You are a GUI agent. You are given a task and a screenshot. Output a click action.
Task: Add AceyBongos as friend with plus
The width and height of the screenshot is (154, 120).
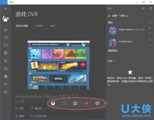click(150, 40)
